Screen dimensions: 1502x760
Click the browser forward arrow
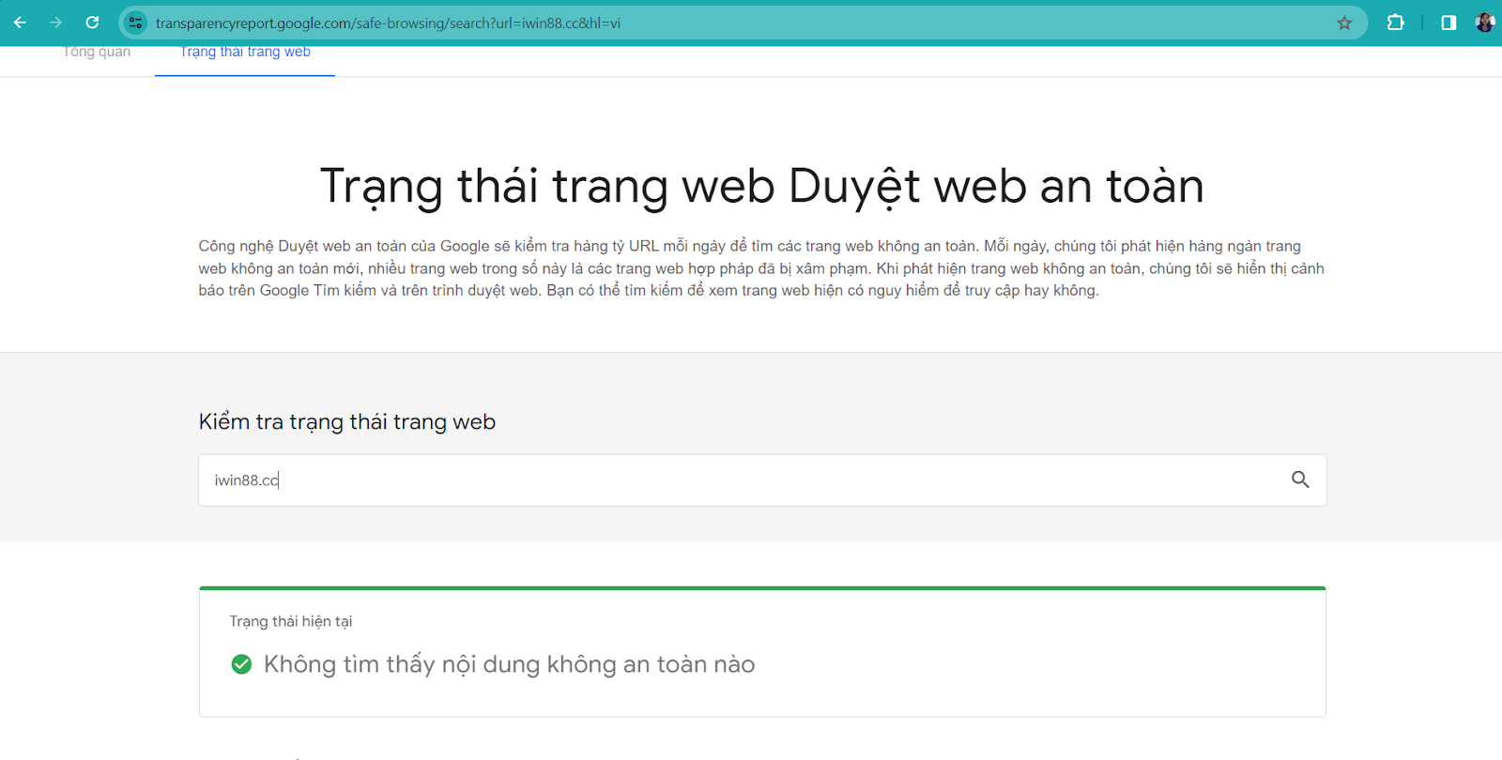click(x=55, y=23)
